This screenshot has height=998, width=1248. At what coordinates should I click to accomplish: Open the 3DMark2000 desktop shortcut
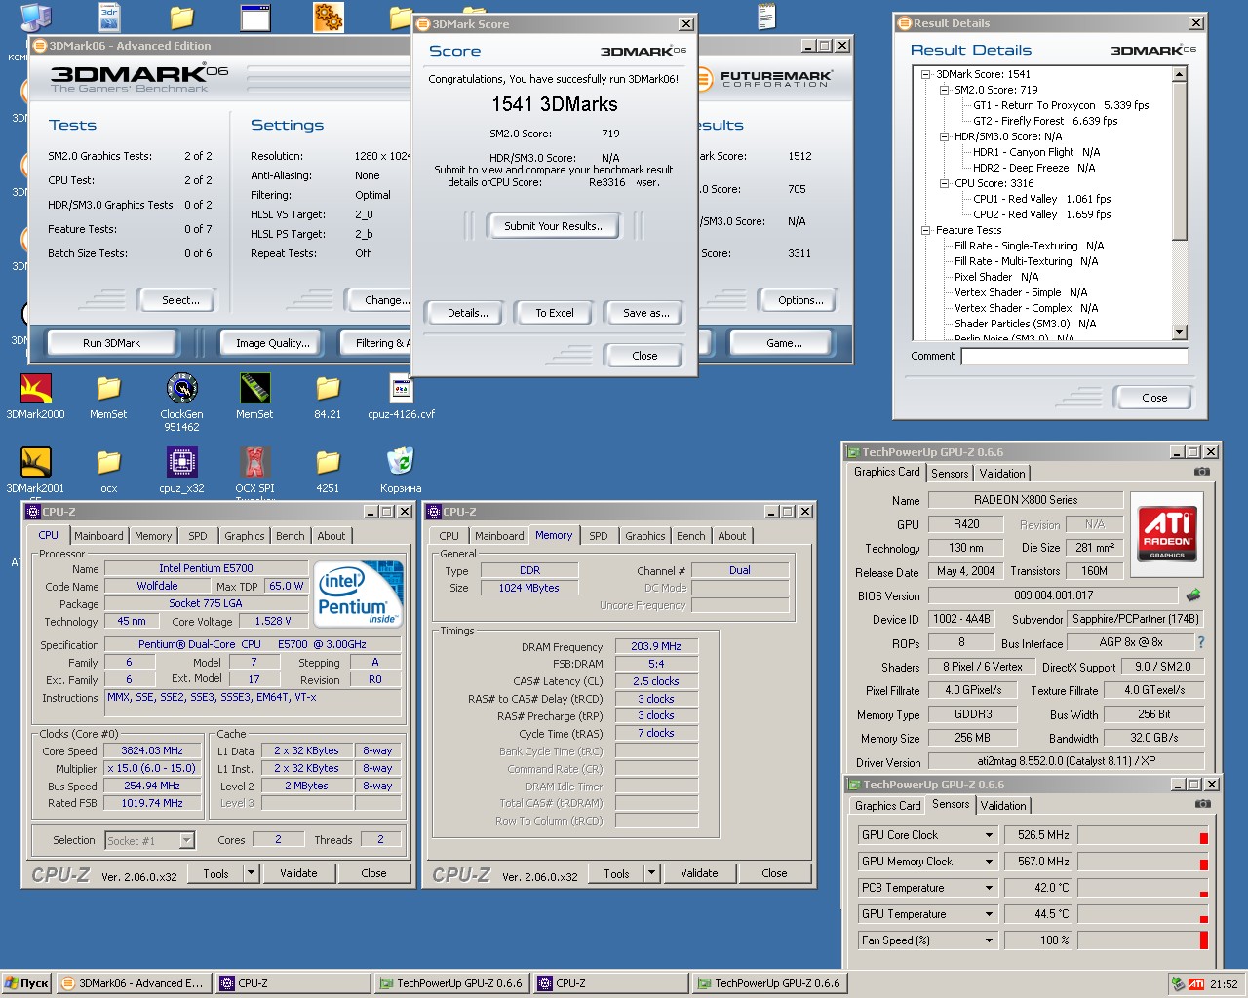tap(36, 389)
